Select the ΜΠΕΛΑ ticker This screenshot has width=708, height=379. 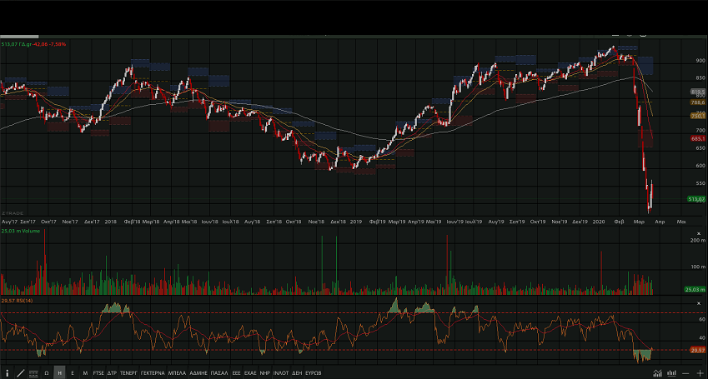coord(177,372)
